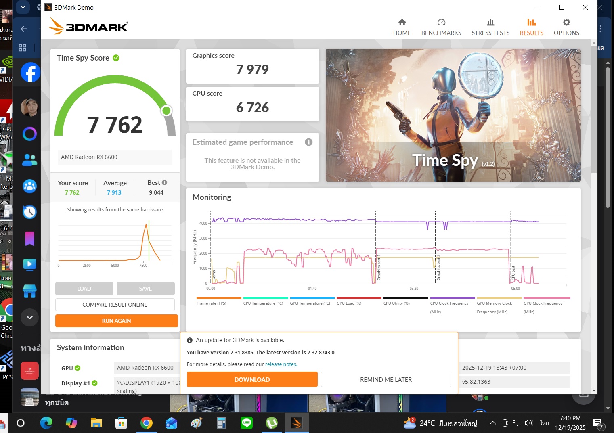Click the 3DMark vertical scrollbar thumb

coord(594,109)
